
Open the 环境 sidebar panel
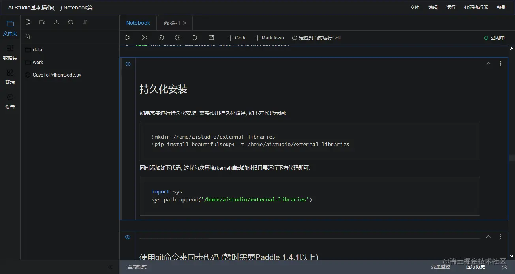(10, 77)
